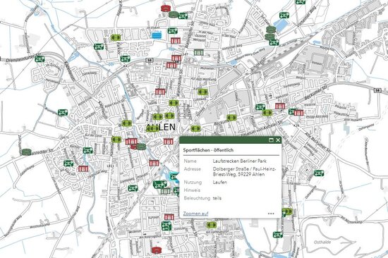Maximize the Sportflächen popup window
This screenshot has height=258, width=388.
[271, 140]
